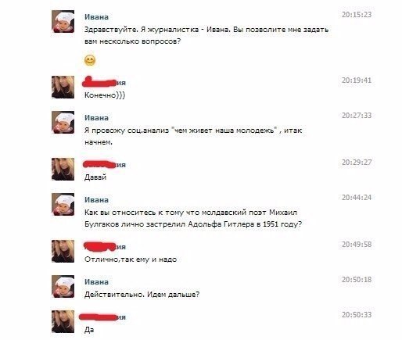
Task: Select the message text "Давай"
Action: click(95, 177)
